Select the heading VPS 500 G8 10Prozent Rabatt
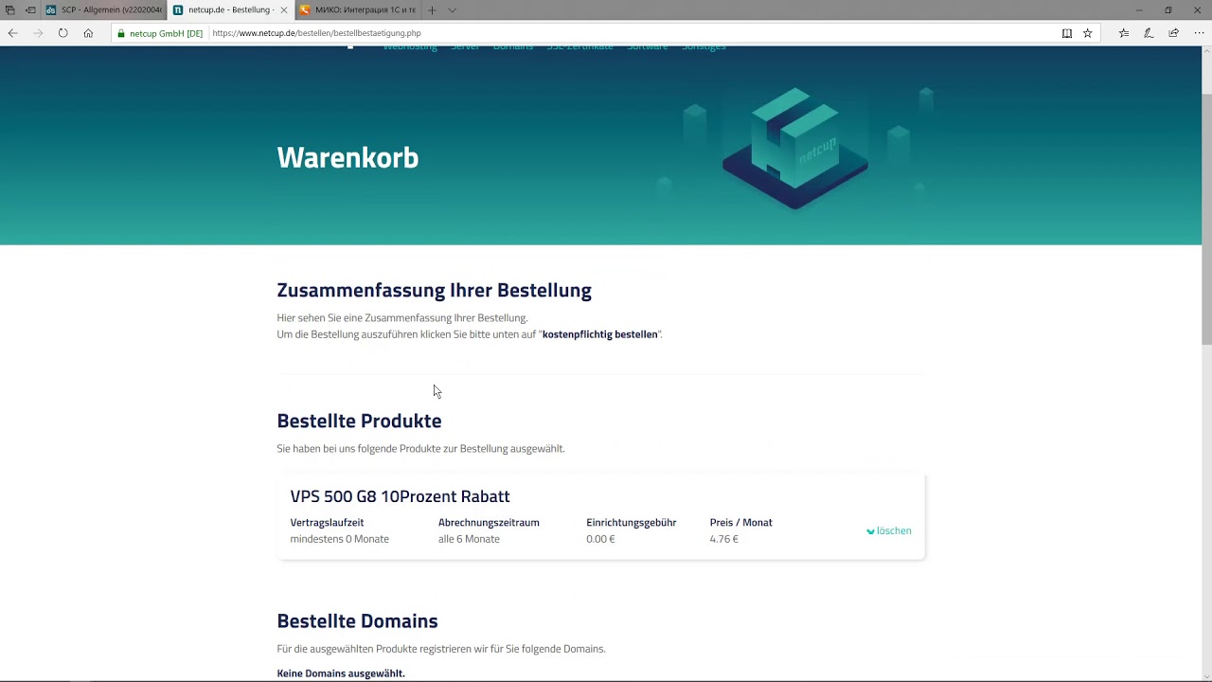The image size is (1212, 682). pos(400,496)
